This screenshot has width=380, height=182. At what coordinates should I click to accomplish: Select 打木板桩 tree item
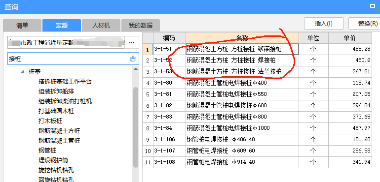[50, 121]
